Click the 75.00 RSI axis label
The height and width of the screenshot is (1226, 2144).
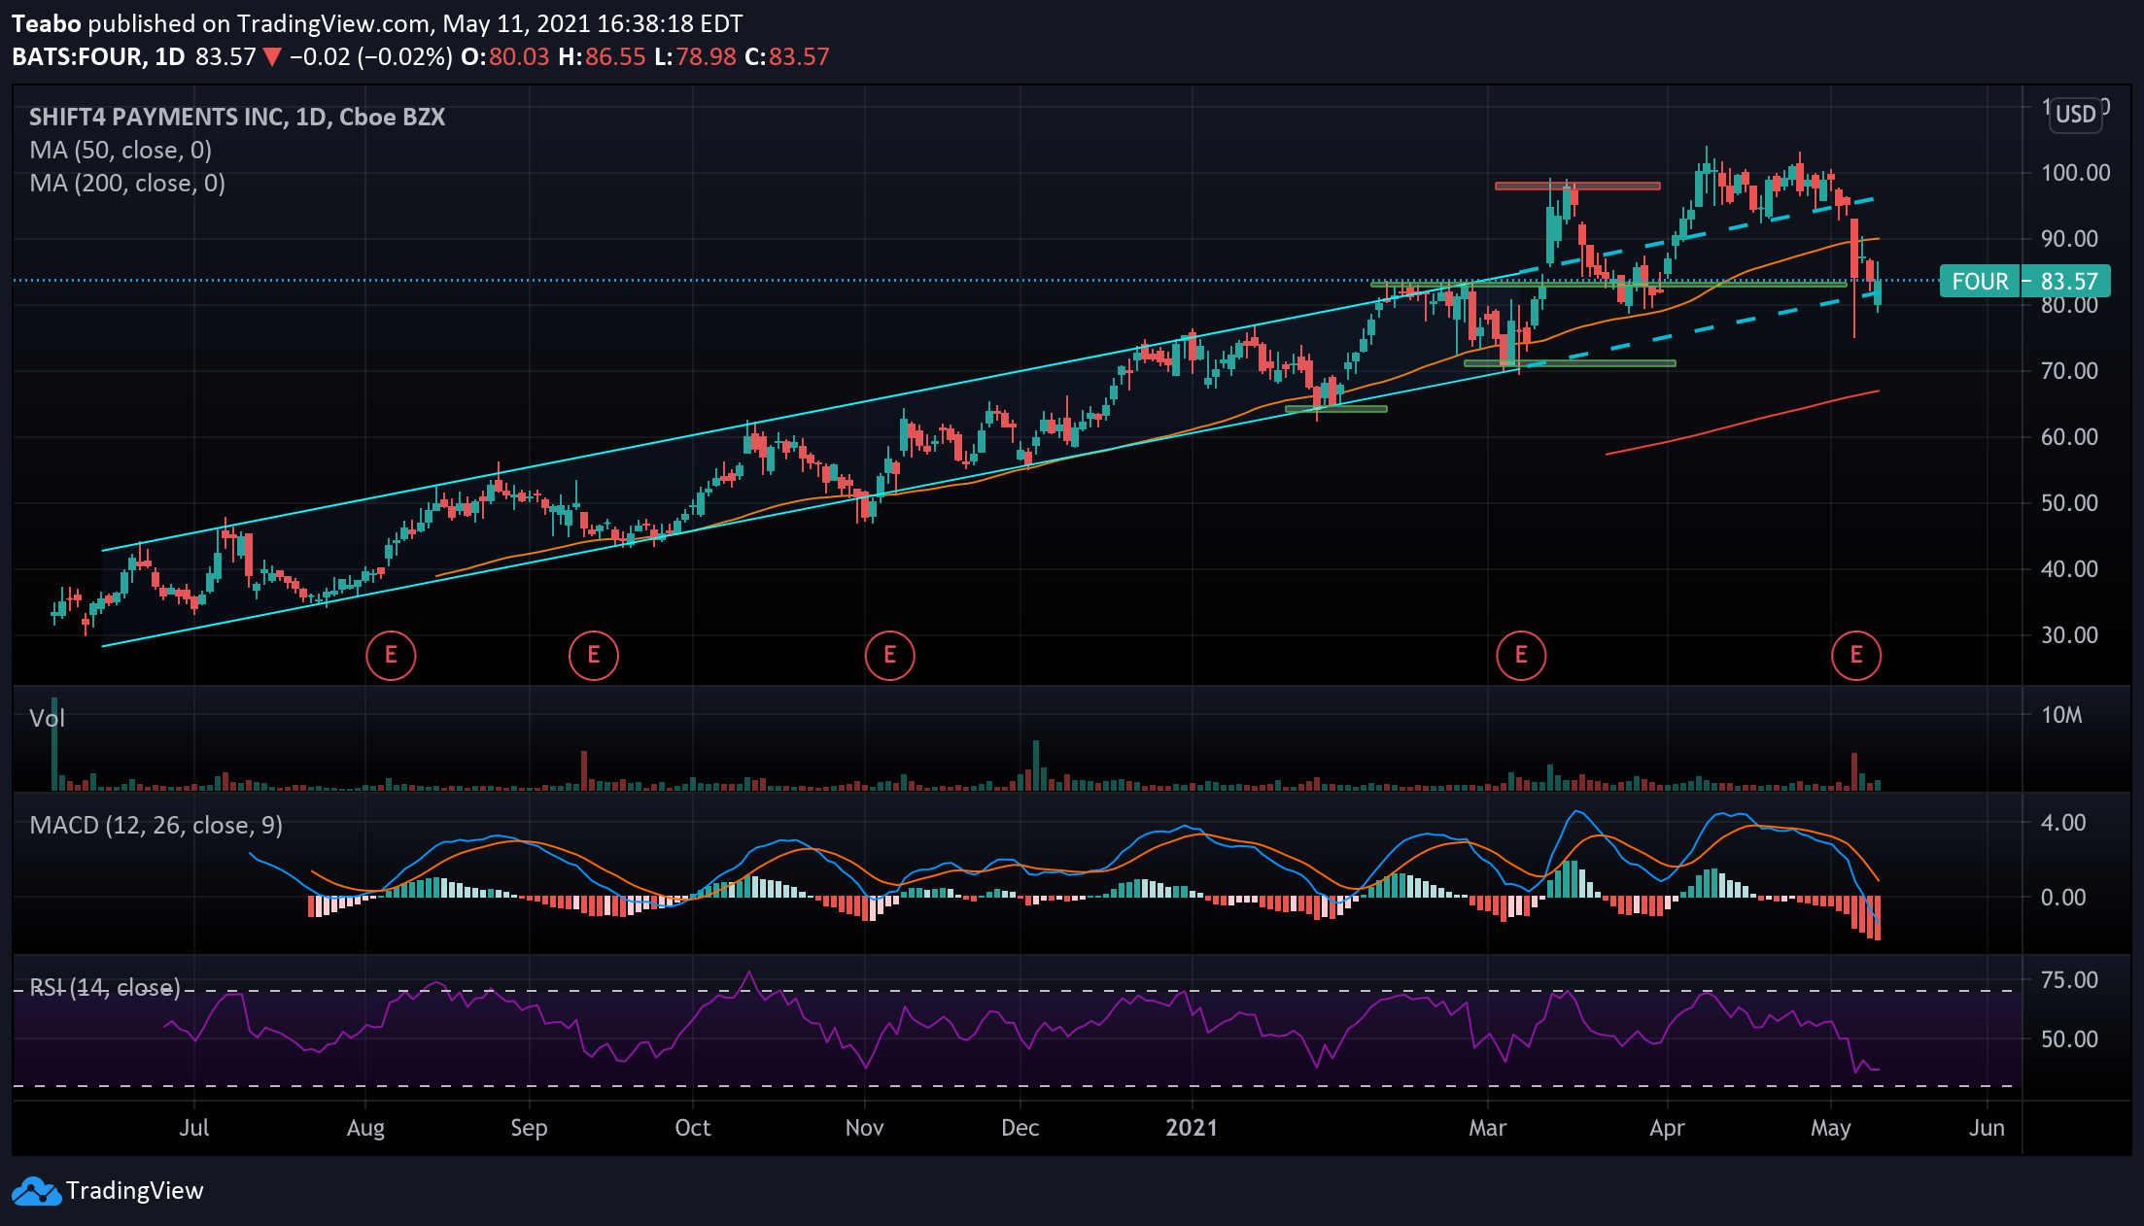tap(2069, 980)
